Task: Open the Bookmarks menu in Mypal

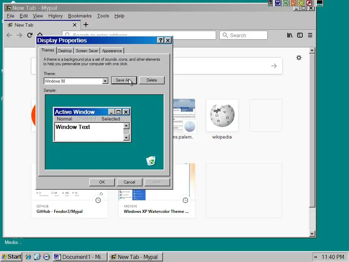Action: (x=80, y=16)
